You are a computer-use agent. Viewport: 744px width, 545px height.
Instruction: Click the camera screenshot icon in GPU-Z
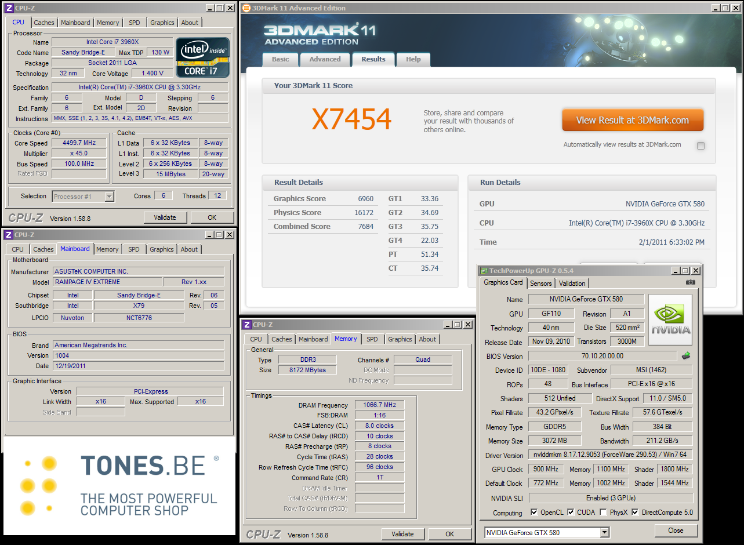(x=690, y=282)
